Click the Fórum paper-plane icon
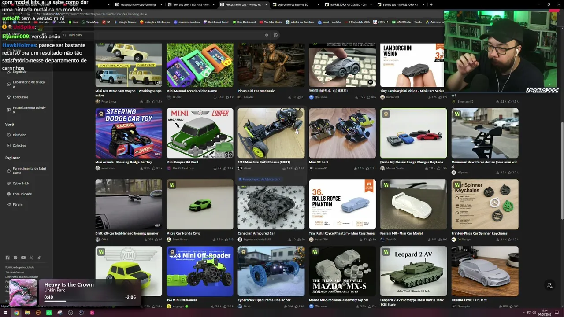This screenshot has height=317, width=564. pyautogui.click(x=8, y=204)
